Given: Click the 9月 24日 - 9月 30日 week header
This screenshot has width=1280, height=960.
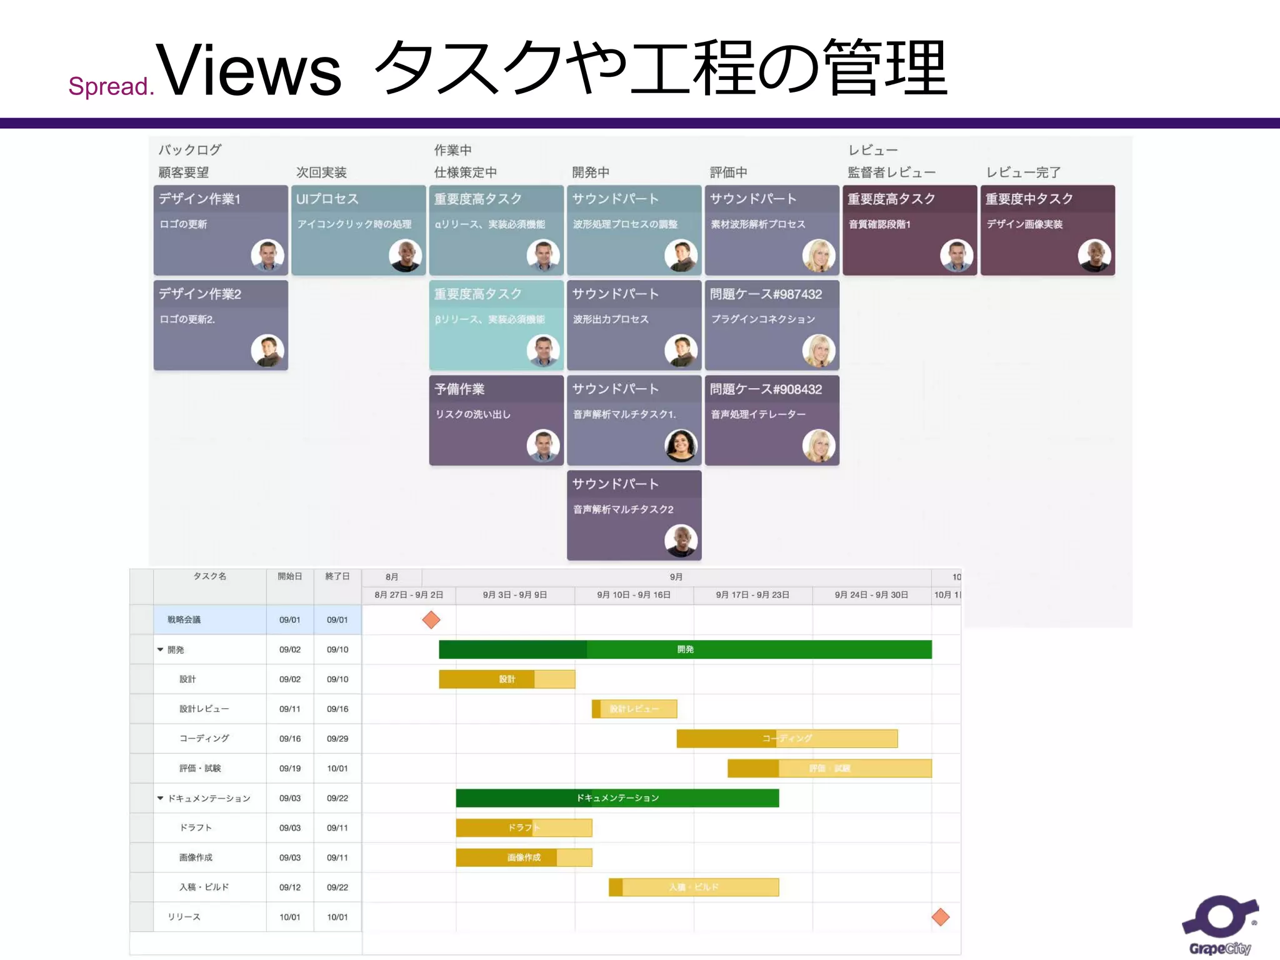Looking at the screenshot, I should 871,595.
